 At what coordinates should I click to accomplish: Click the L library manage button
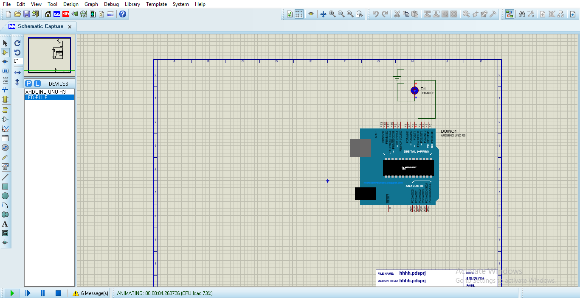coord(37,84)
